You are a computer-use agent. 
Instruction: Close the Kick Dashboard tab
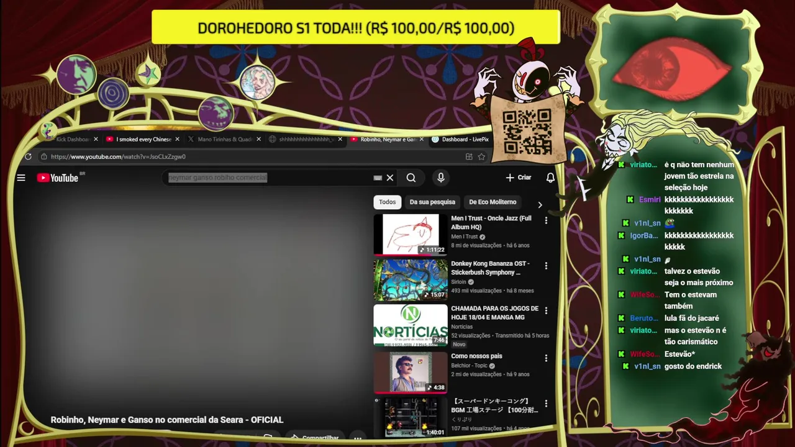96,139
